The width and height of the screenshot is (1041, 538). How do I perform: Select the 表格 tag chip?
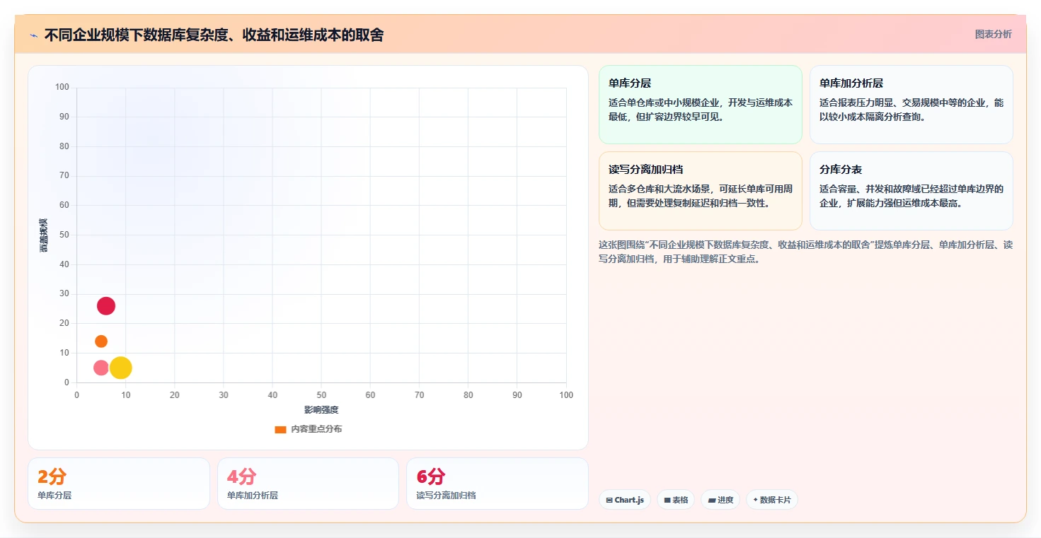(x=676, y=500)
